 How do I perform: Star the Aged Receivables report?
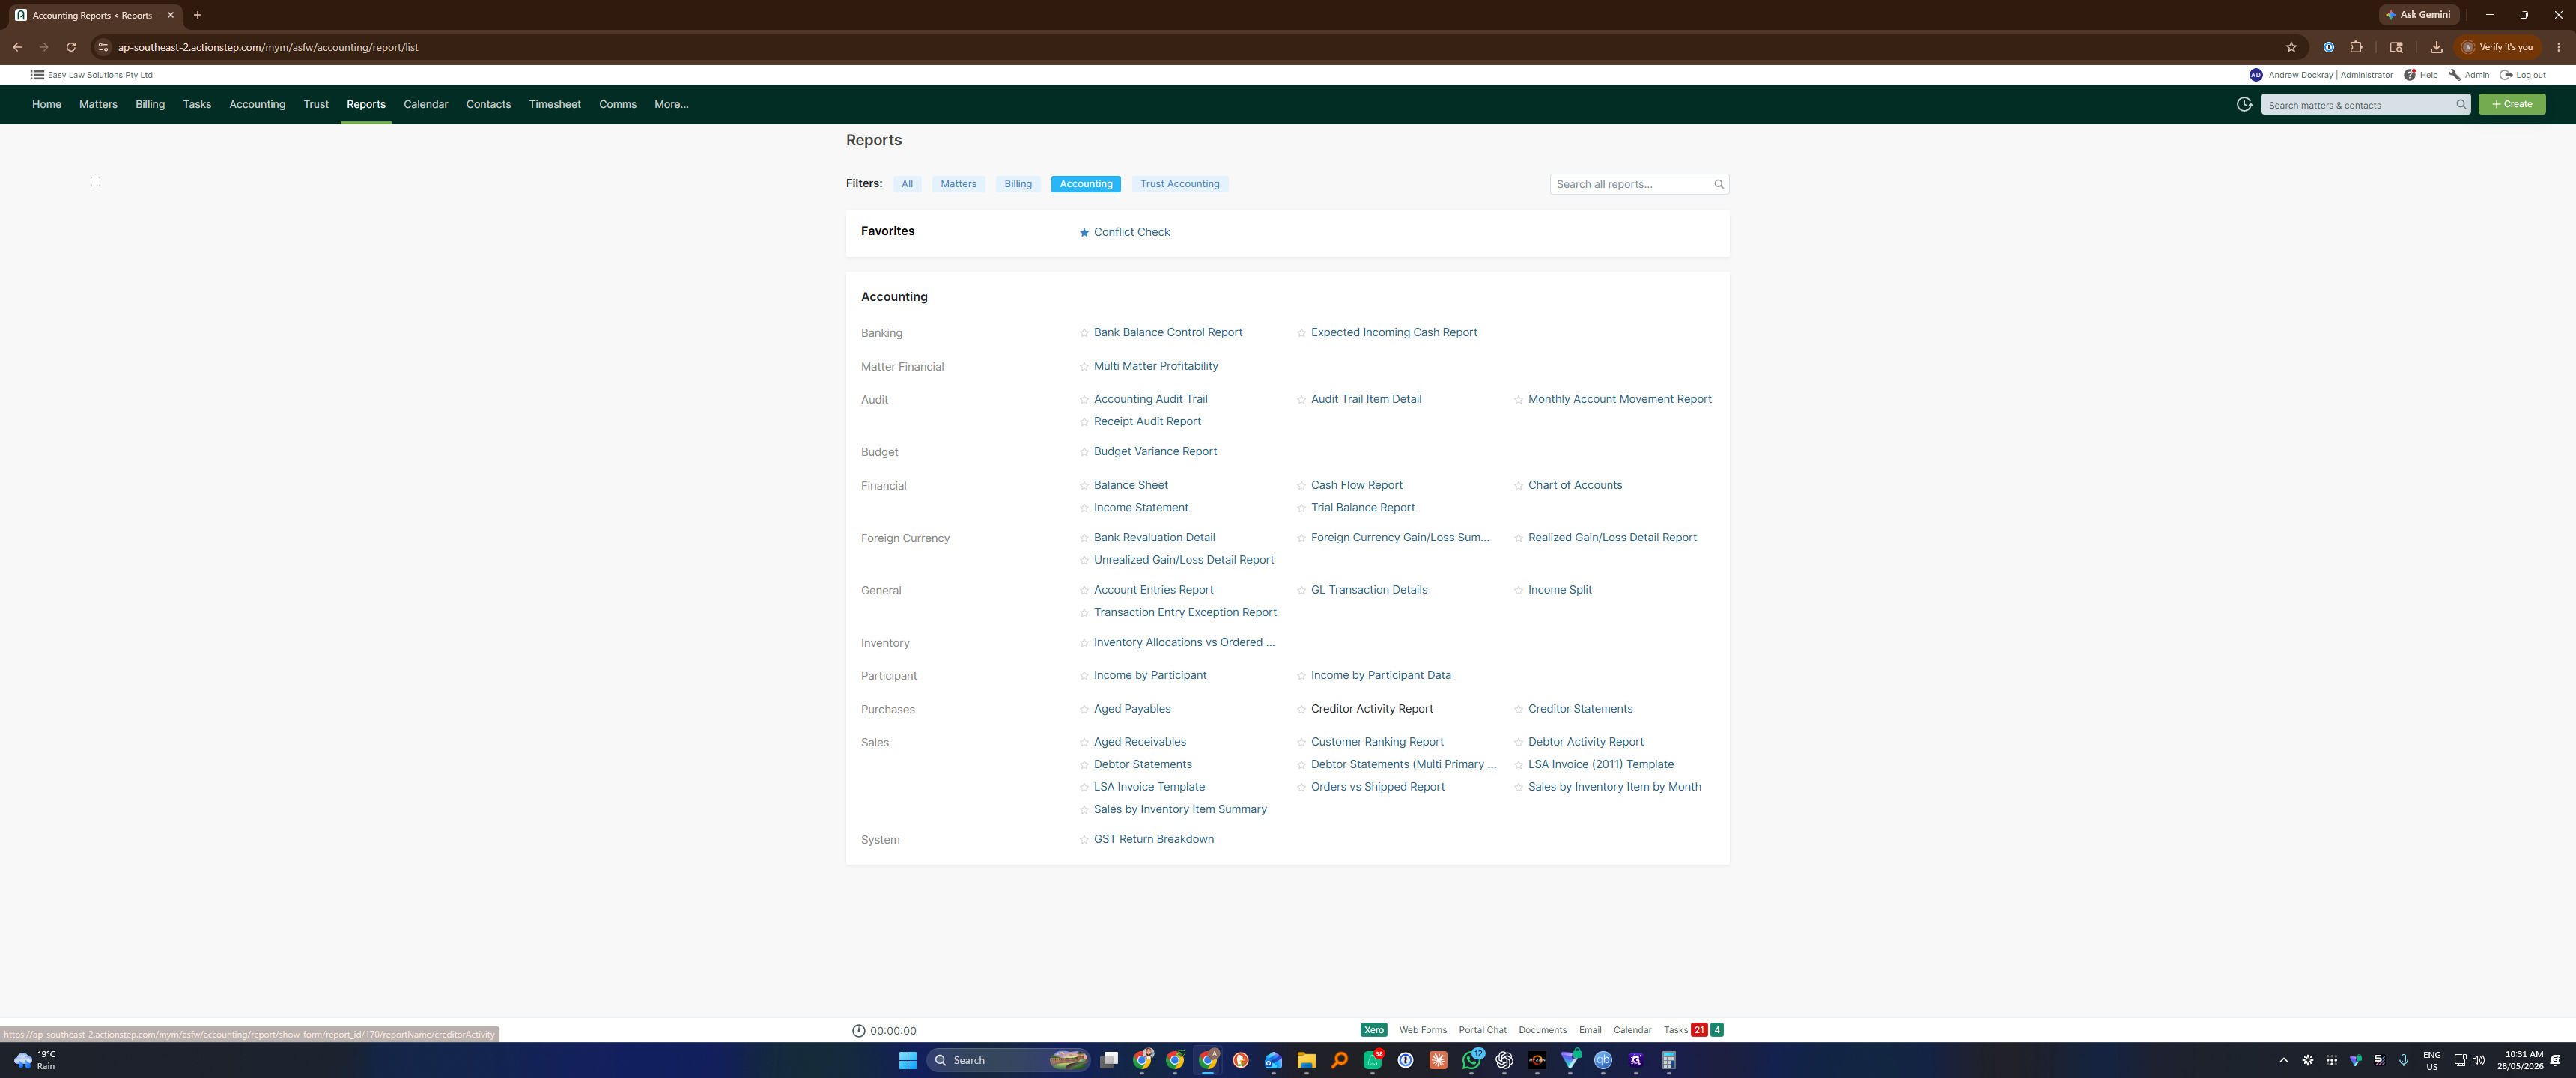pyautogui.click(x=1084, y=743)
